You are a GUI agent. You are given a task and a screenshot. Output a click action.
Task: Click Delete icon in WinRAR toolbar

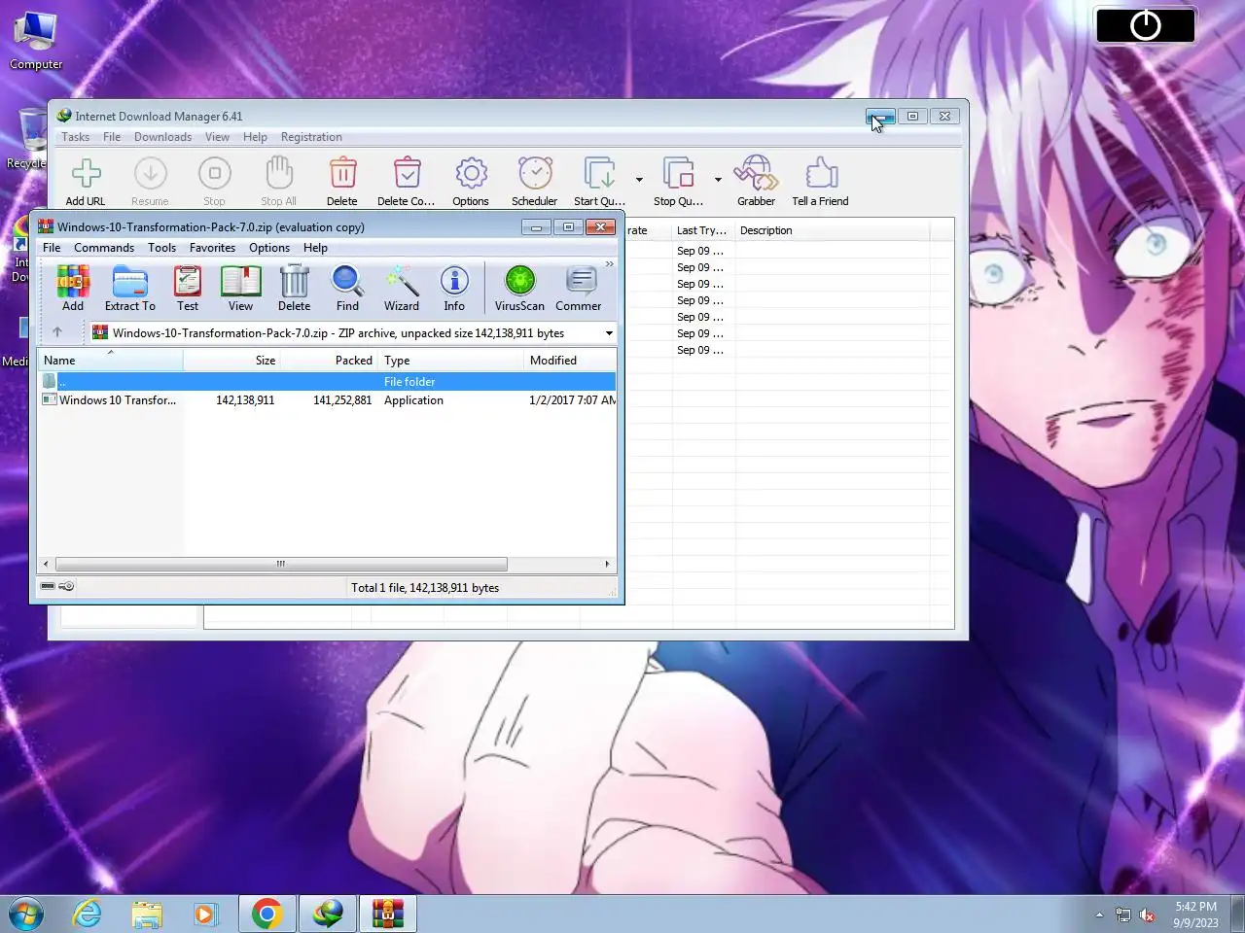294,289
